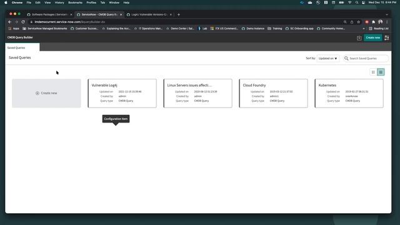The width and height of the screenshot is (400, 225).
Task: Open the Chrome extensions puzzle icon
Action: point(374,22)
